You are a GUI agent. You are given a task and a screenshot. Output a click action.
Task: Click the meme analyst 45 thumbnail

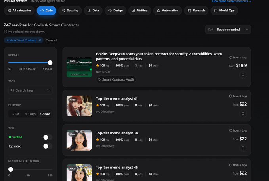79,173
